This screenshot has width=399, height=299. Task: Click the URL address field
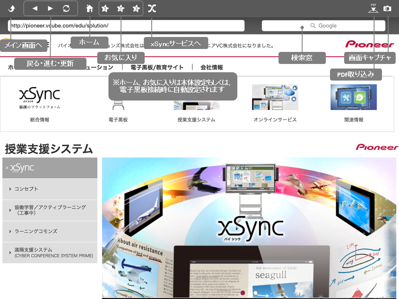pos(126,26)
